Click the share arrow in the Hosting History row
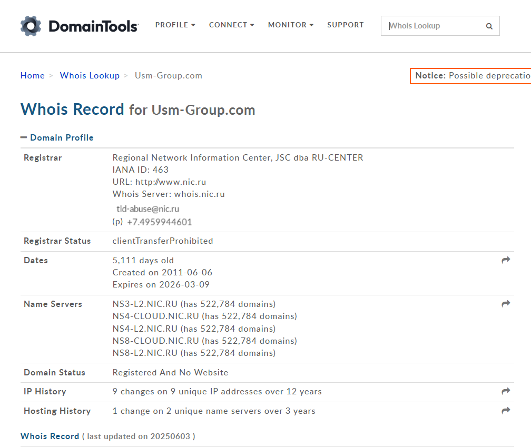 click(506, 411)
